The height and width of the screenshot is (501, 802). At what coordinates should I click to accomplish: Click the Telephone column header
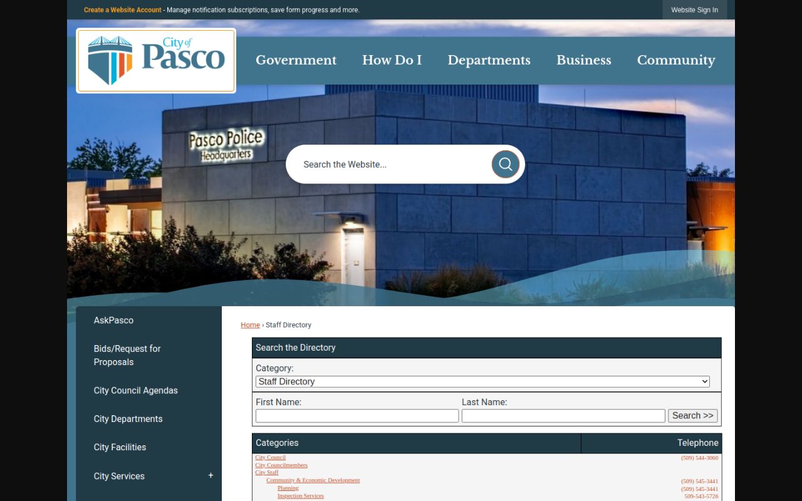(x=652, y=443)
